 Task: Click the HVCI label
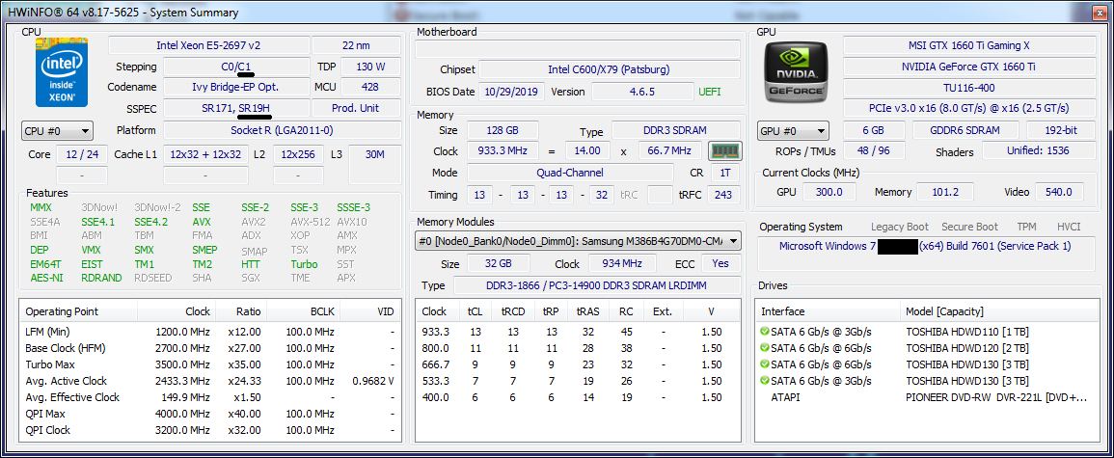click(1068, 228)
